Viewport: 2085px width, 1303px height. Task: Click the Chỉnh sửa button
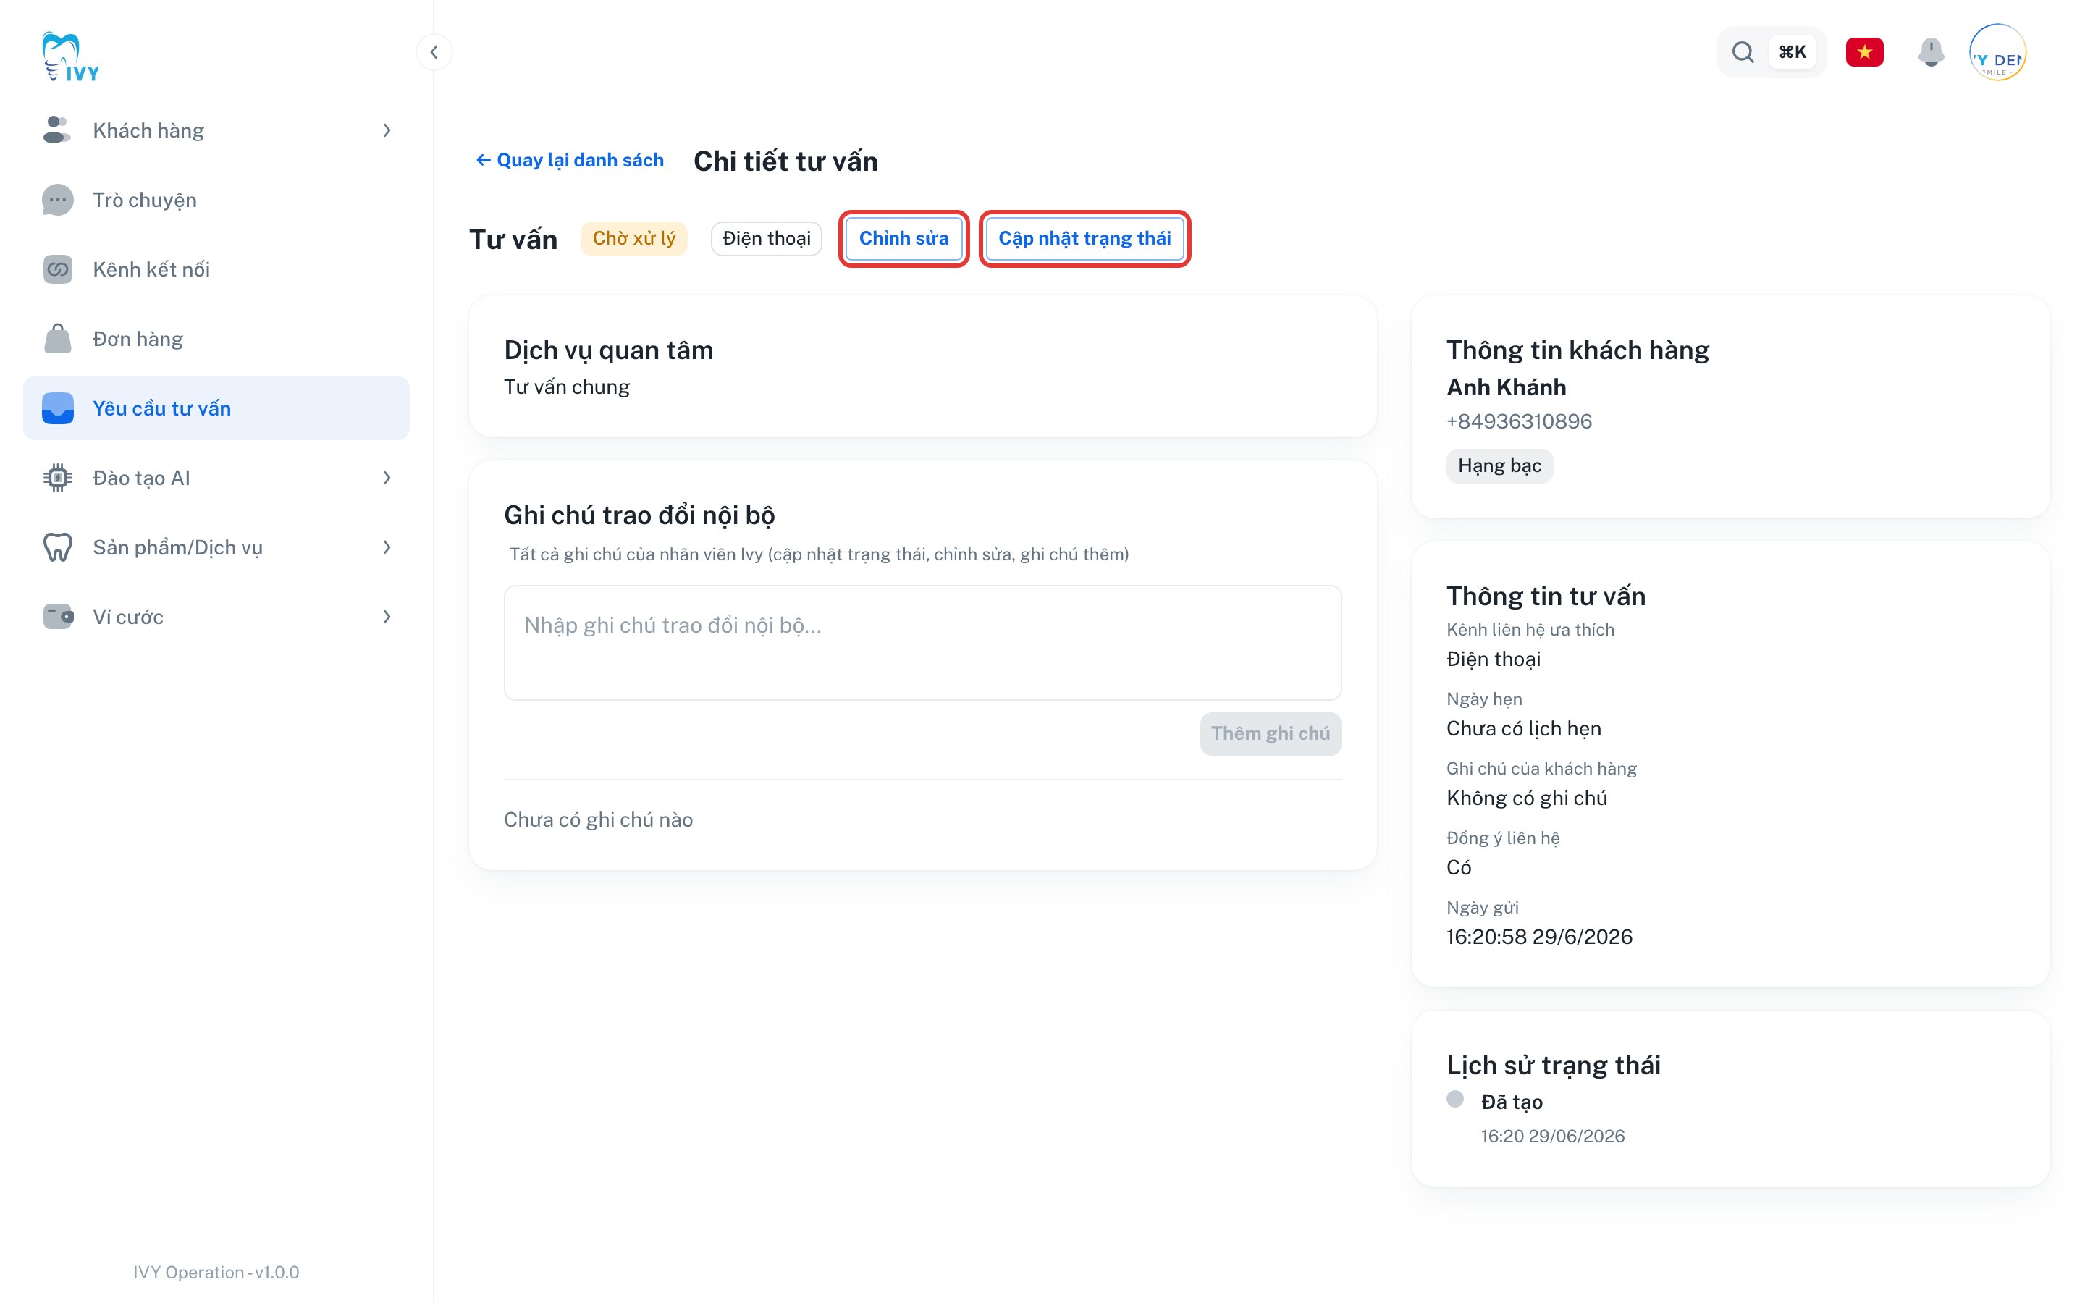[x=903, y=239]
